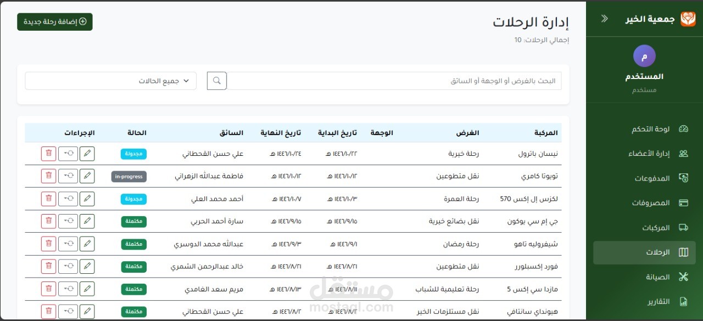Delete the مازدا سي إكس 5 trip
703x321 pixels.
48,289
